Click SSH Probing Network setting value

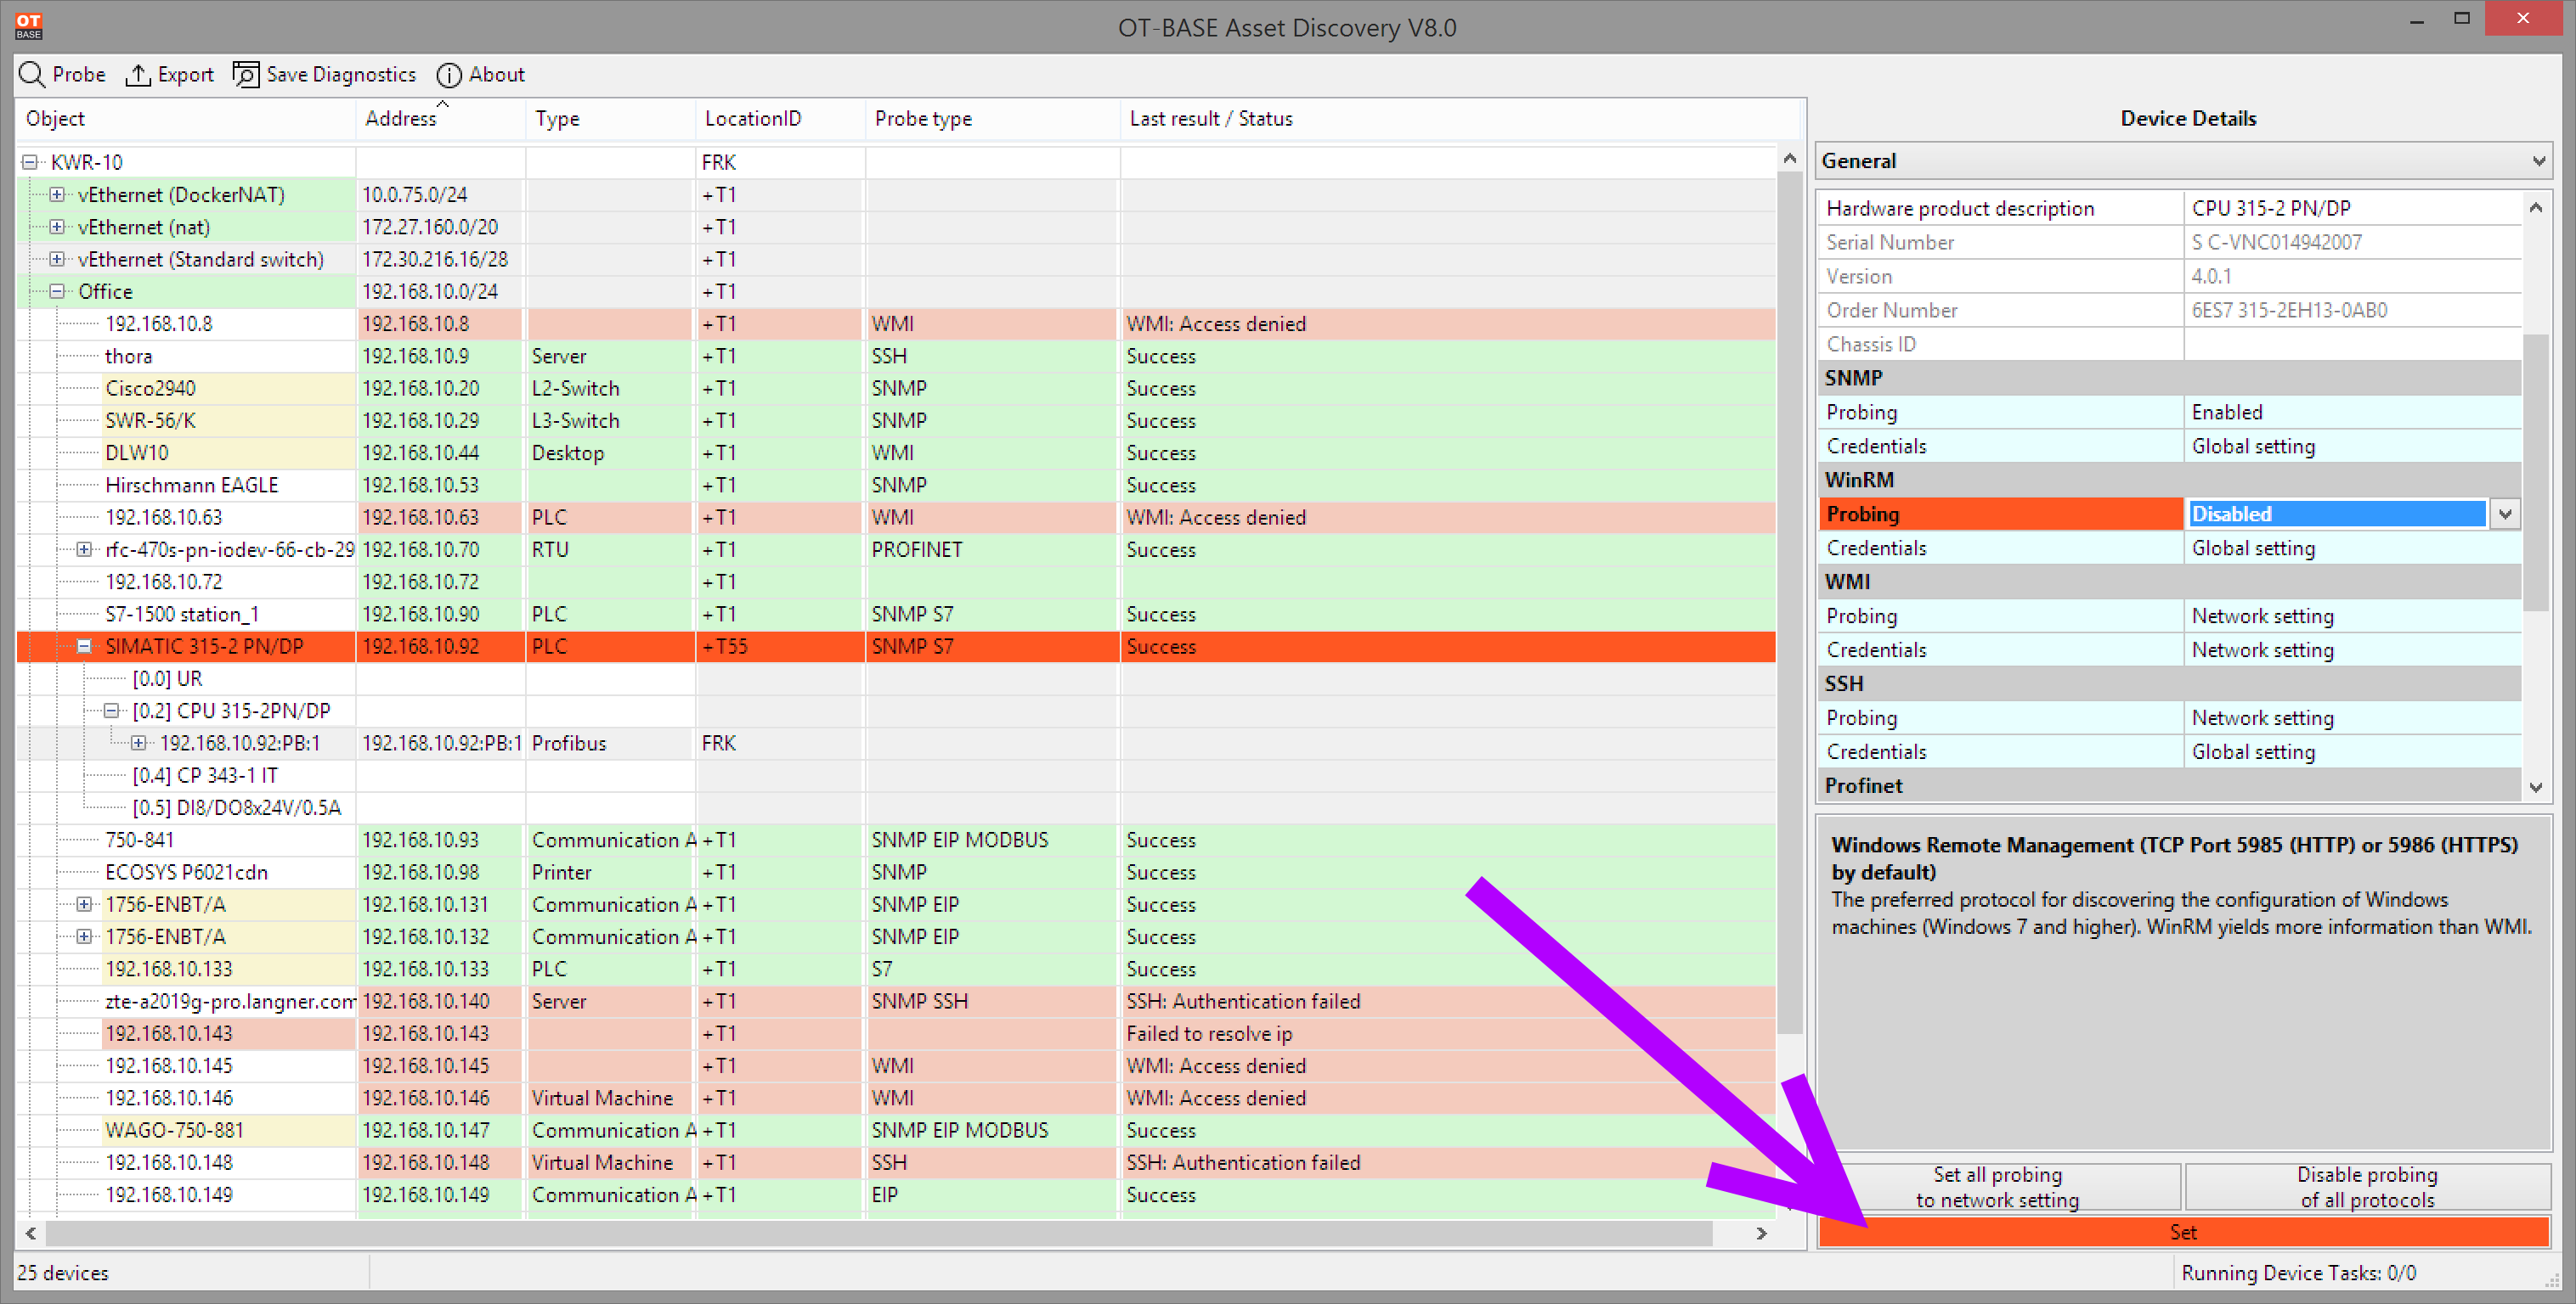(2352, 718)
